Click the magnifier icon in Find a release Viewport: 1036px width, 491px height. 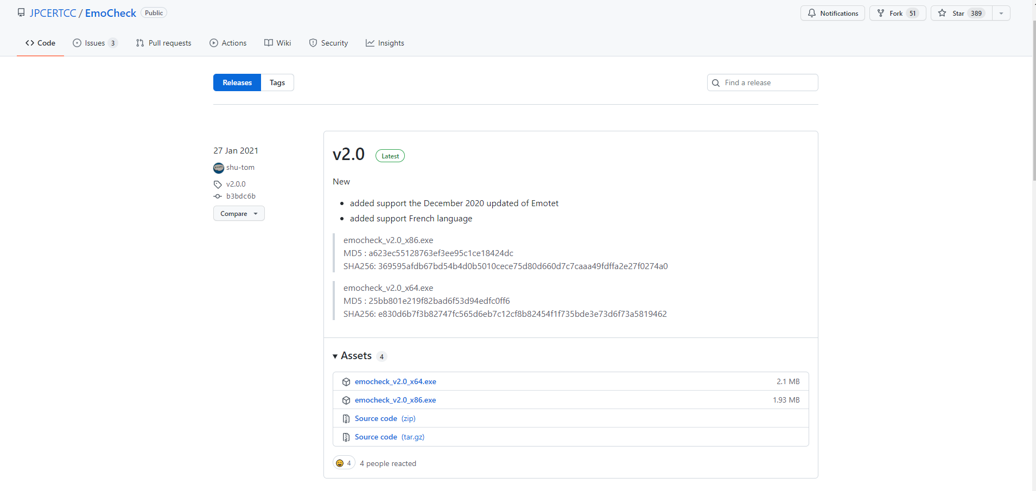716,83
